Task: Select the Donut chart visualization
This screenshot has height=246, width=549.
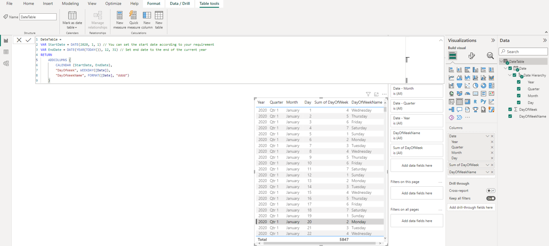Action: (483, 85)
